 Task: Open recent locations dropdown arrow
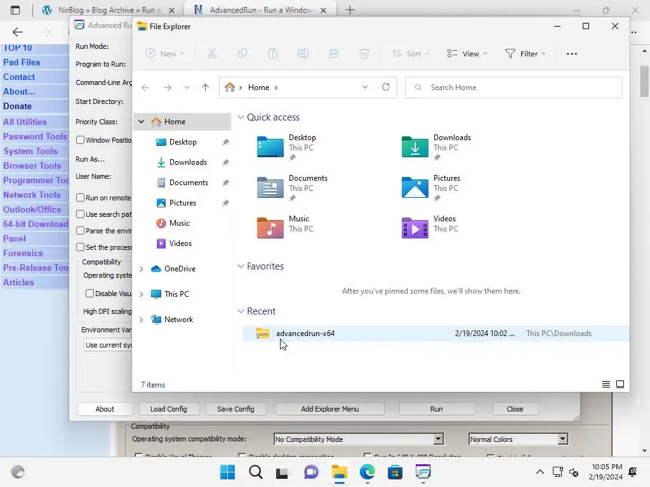[187, 88]
